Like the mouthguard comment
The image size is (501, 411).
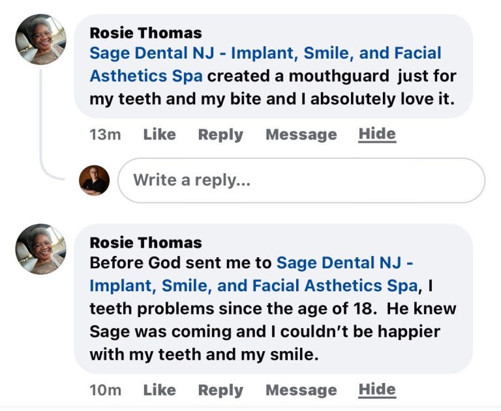pos(159,135)
